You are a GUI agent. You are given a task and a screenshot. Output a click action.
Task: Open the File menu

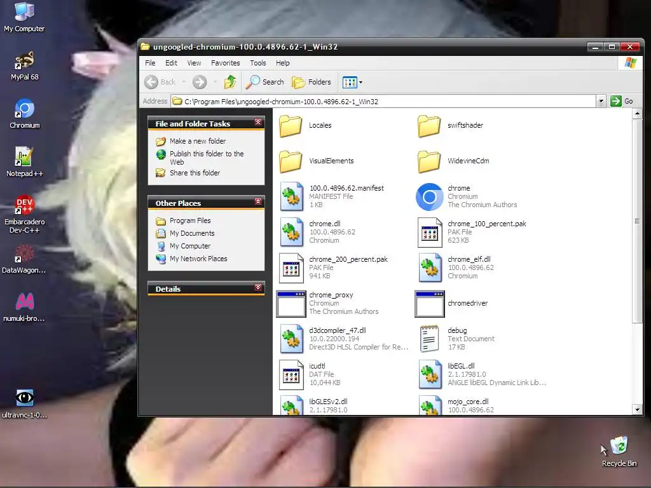click(x=150, y=63)
